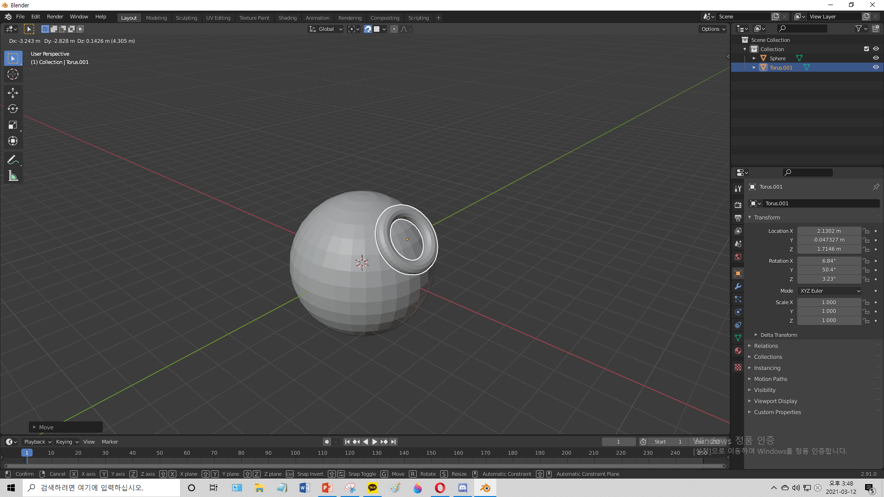Toggle the snapping magnet button
884x497 pixels.
[368, 29]
